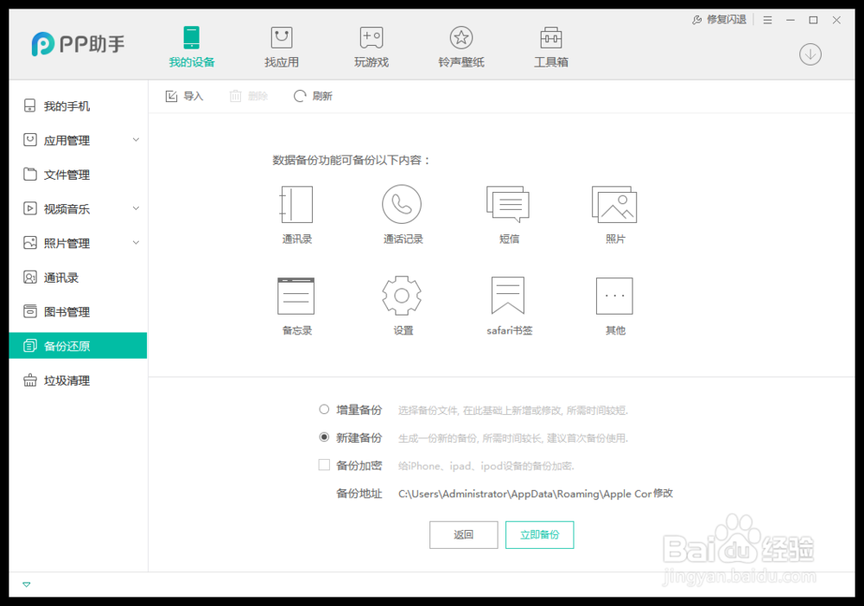Select the 增量备份 radio option
This screenshot has width=864, height=606.
coord(324,409)
